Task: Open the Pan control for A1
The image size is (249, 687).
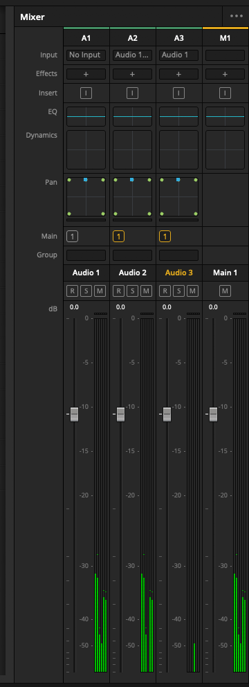Action: [x=86, y=196]
